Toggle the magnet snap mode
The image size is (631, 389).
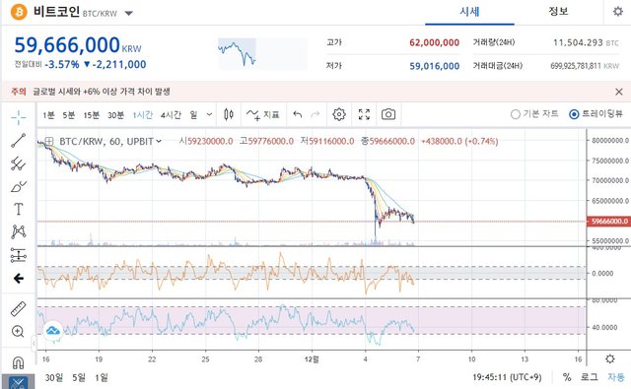[18, 362]
